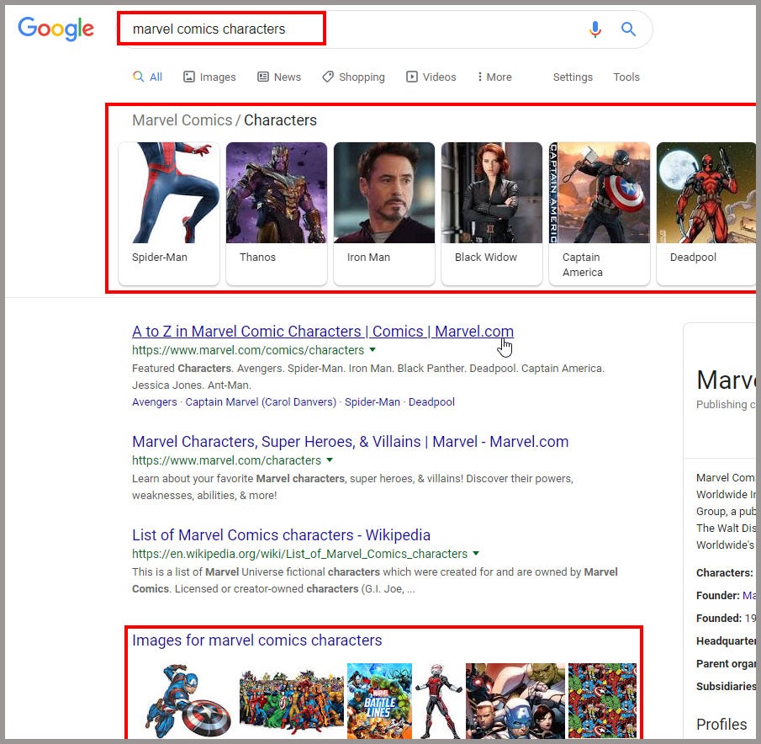Open the Shopping tab

[353, 77]
